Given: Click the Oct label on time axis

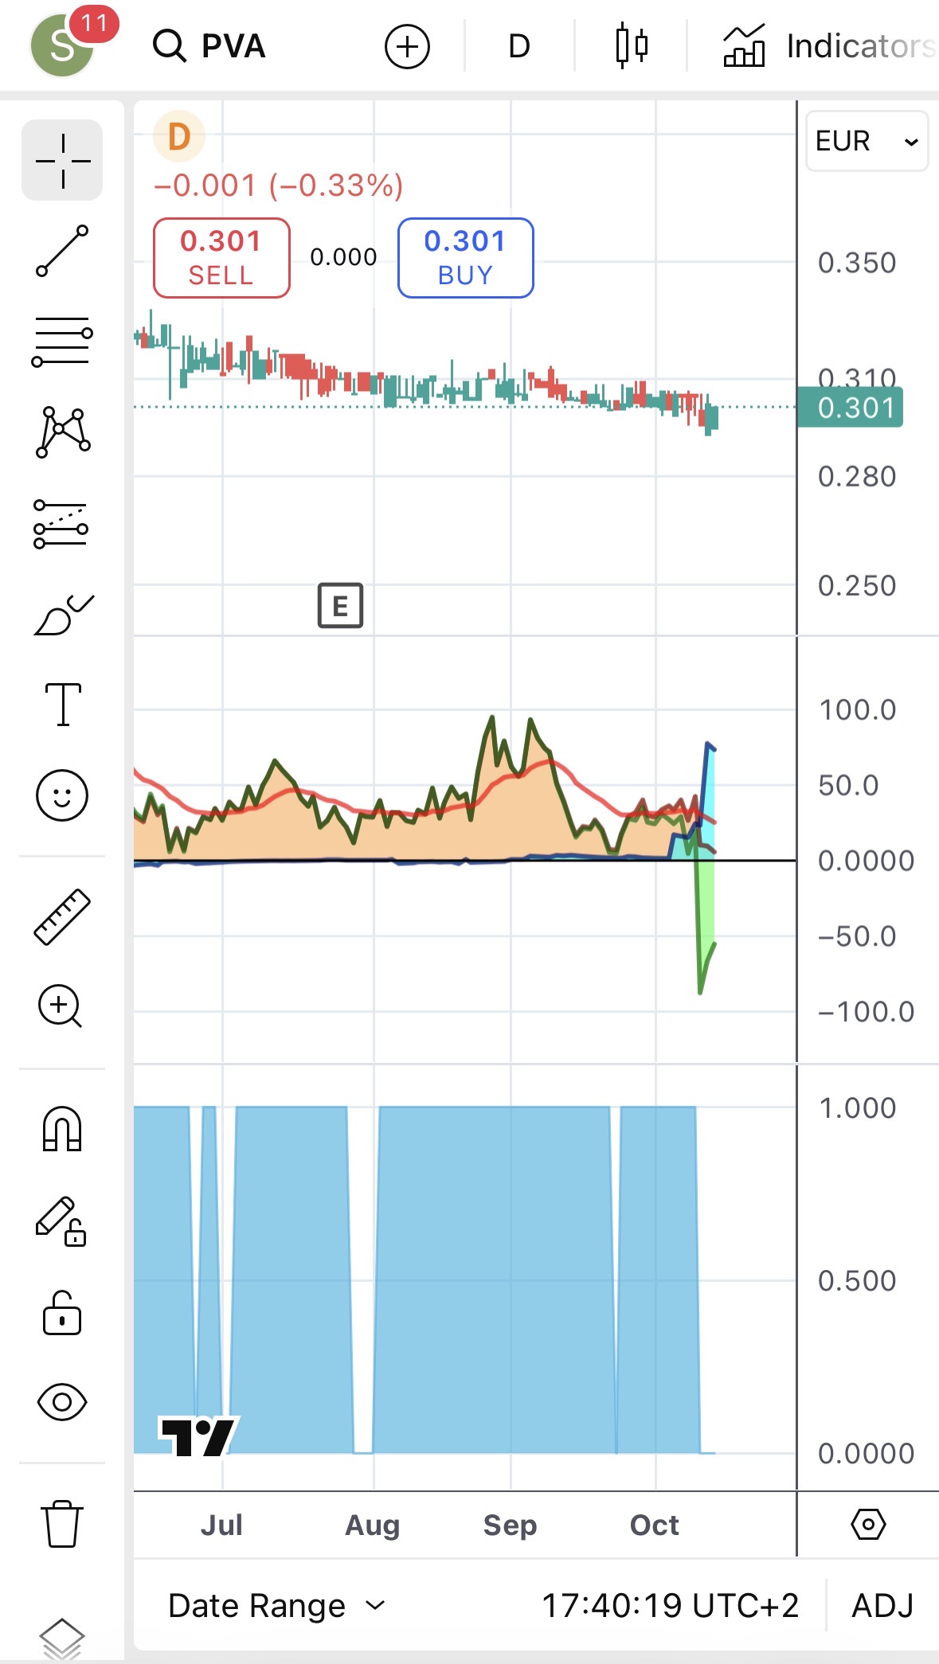Looking at the screenshot, I should [655, 1525].
